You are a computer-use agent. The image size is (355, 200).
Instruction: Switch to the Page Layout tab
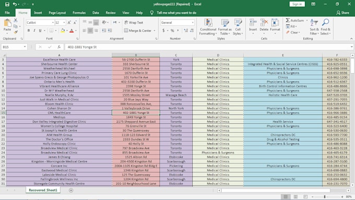click(x=57, y=13)
